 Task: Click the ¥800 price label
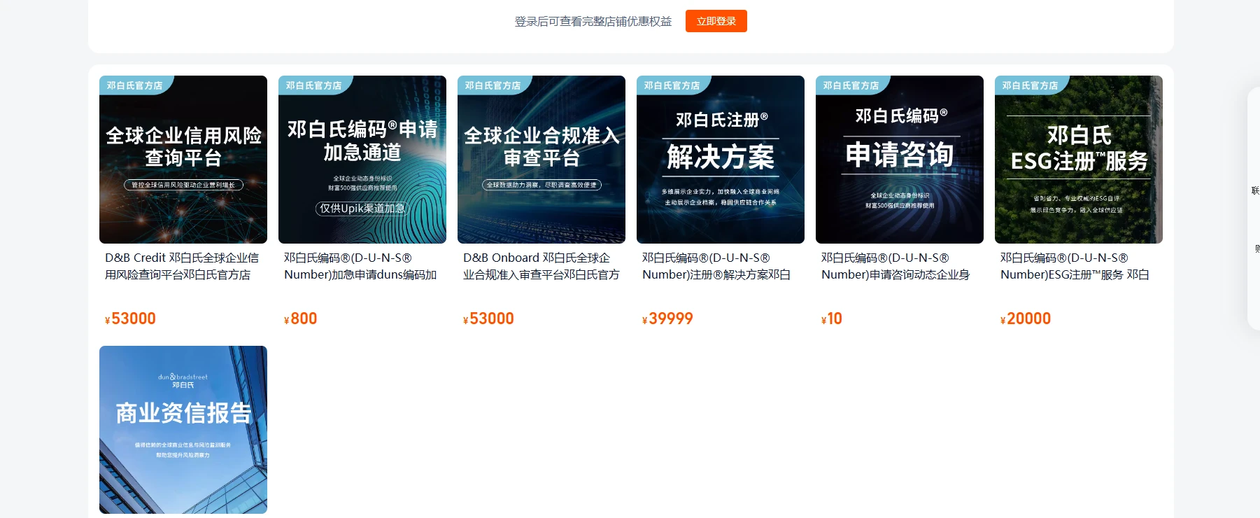pos(301,319)
